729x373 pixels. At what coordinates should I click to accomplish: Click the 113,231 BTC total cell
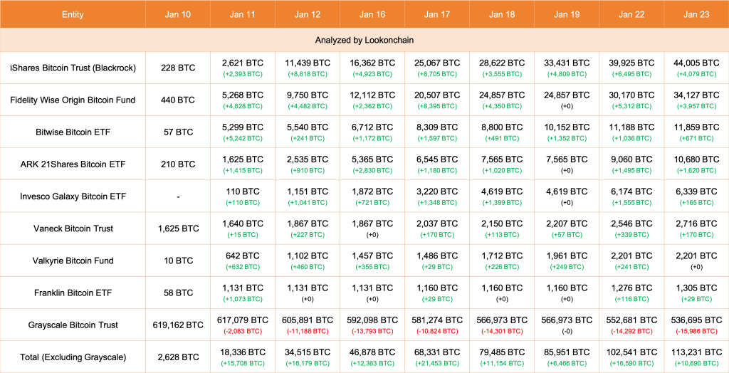click(696, 352)
